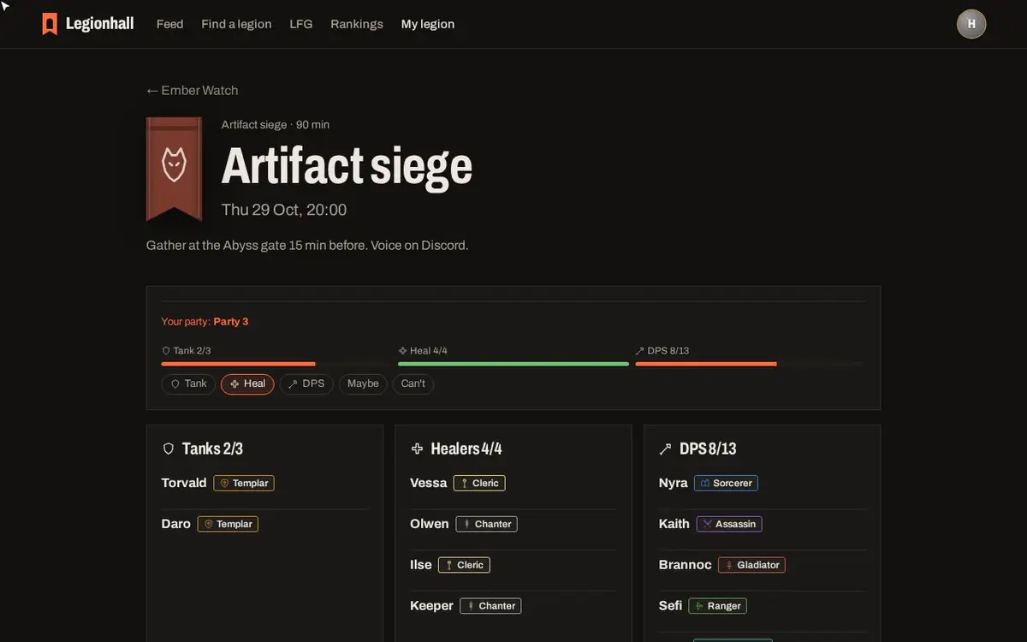The height and width of the screenshot is (642, 1027).
Task: Click DPS member name Nyra
Action: [x=674, y=483]
